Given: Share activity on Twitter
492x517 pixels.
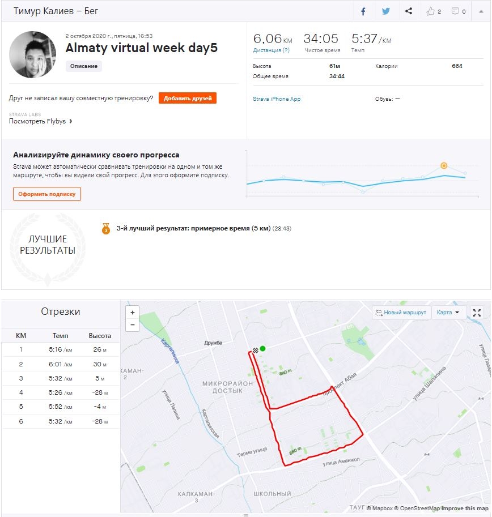Looking at the screenshot, I should 385,11.
